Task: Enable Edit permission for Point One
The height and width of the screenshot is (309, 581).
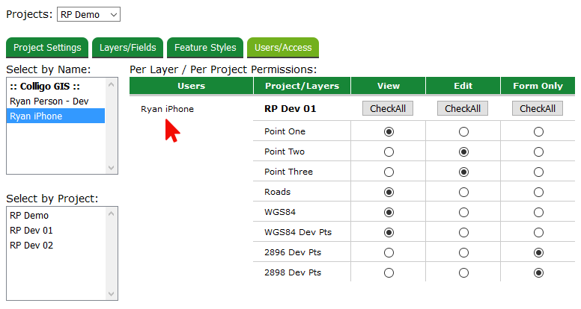Action: pyautogui.click(x=463, y=132)
